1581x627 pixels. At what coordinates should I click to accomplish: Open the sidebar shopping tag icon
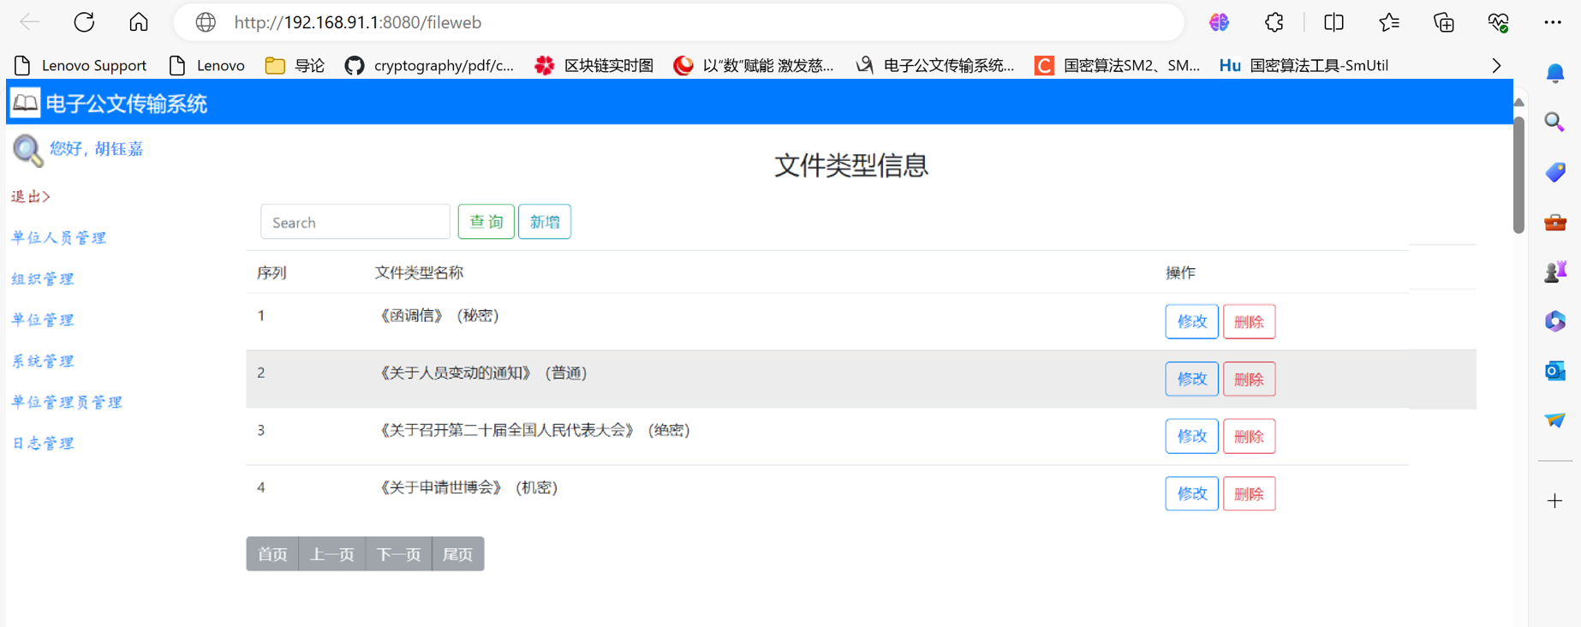[1555, 171]
